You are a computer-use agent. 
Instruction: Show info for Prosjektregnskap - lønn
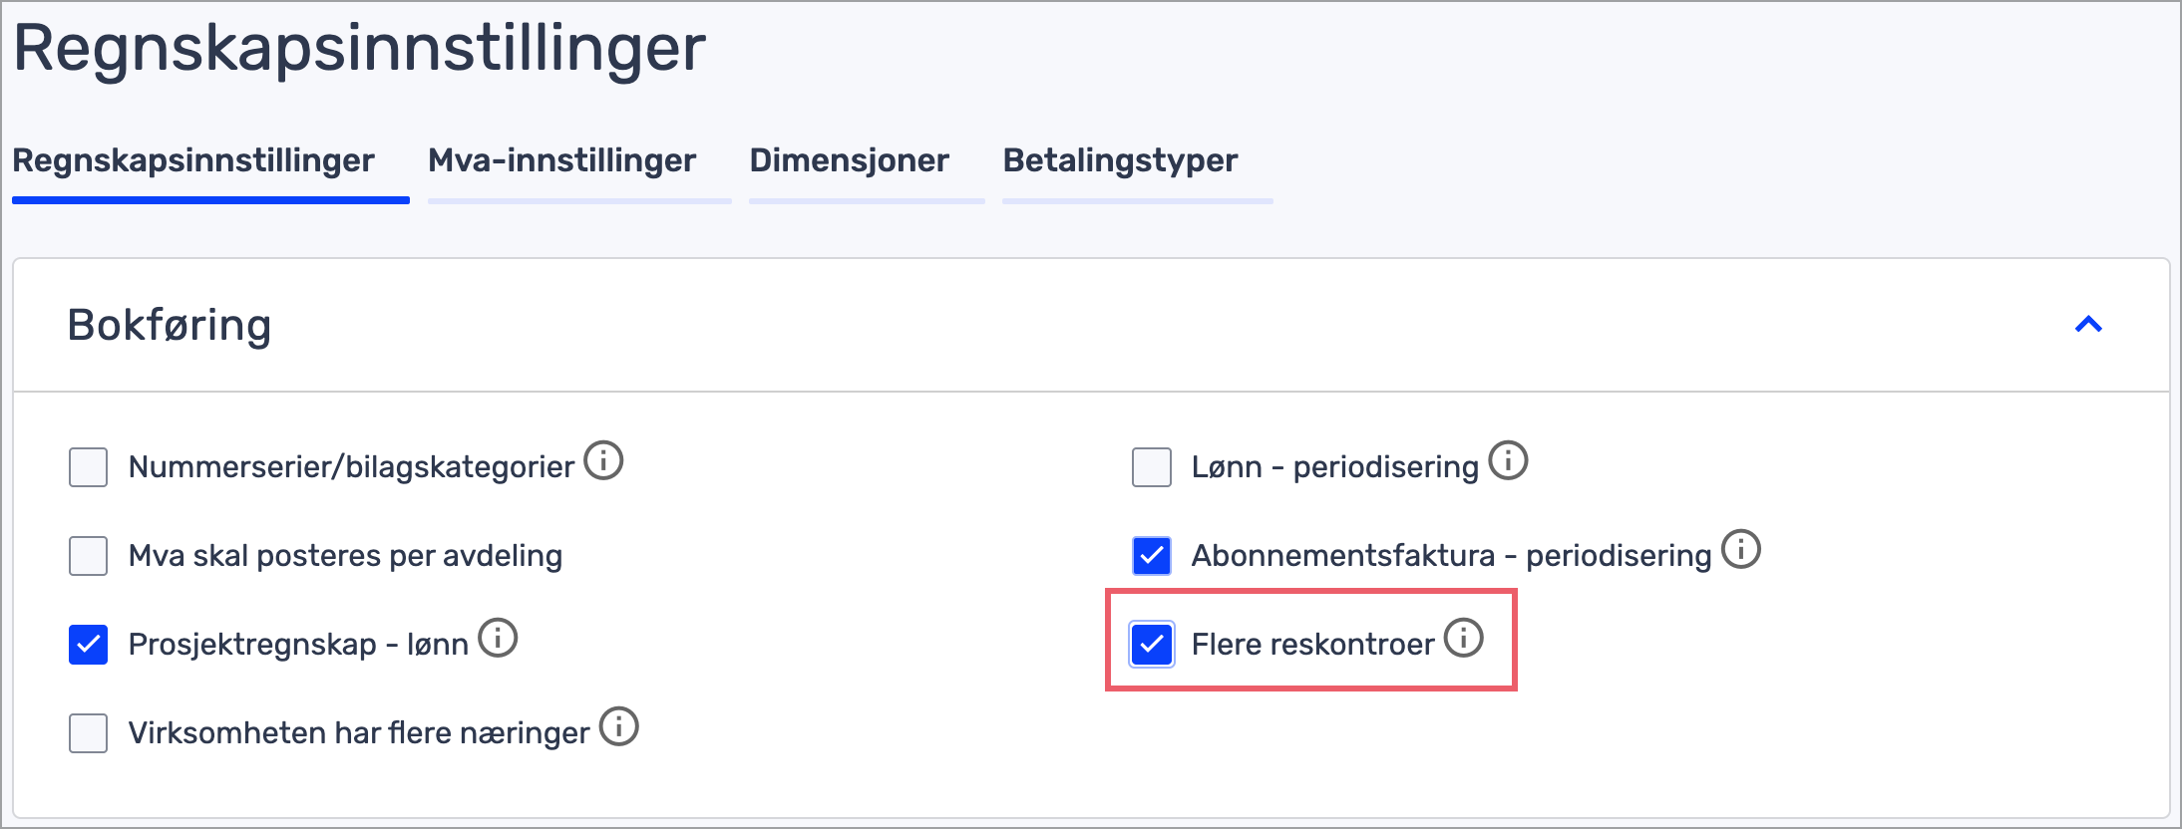click(x=498, y=639)
